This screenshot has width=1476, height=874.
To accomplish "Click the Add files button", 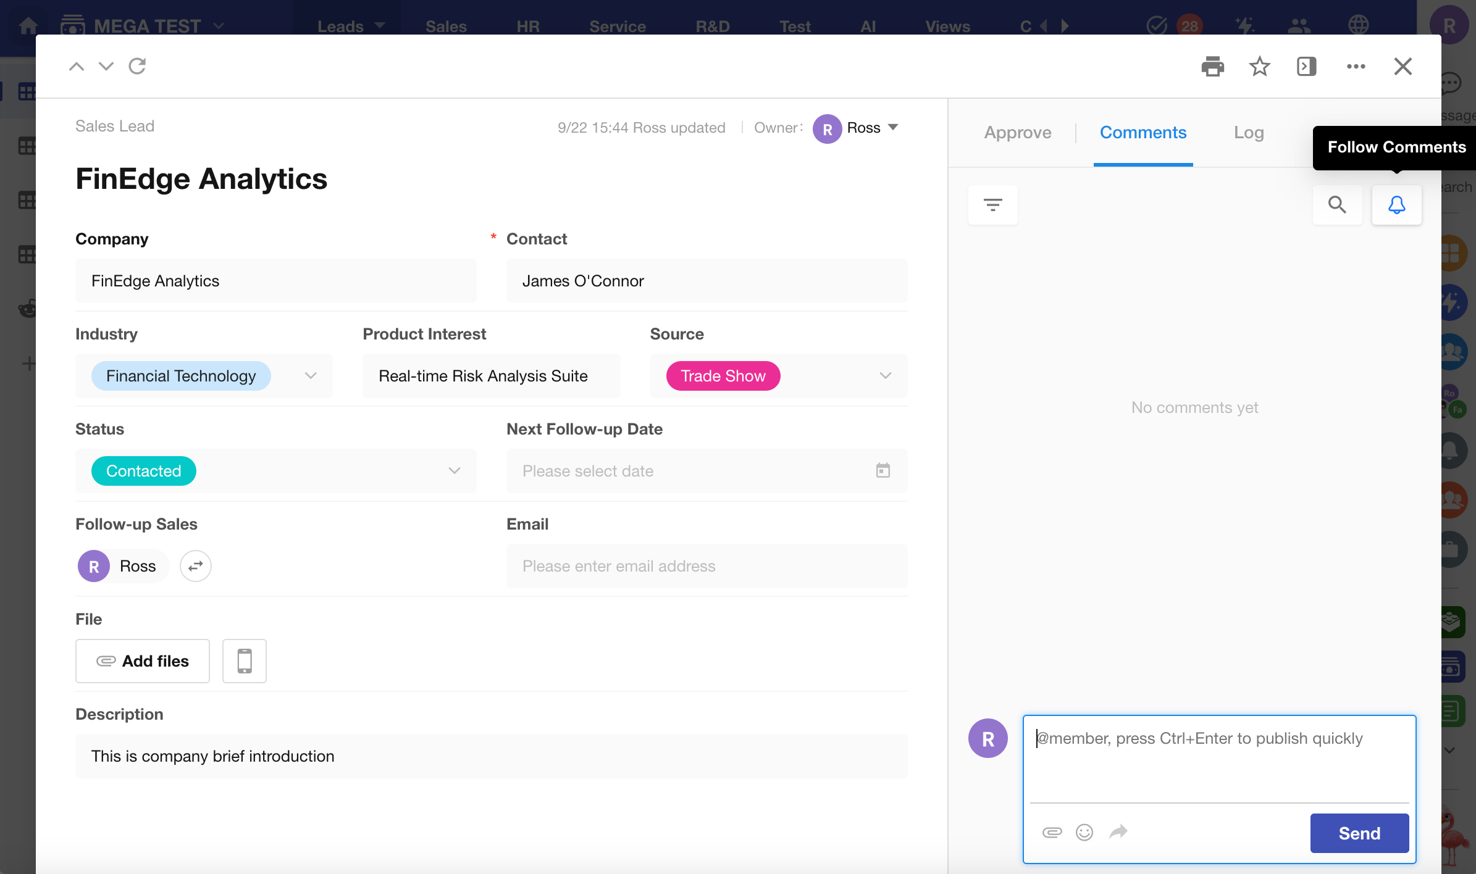I will (x=143, y=661).
